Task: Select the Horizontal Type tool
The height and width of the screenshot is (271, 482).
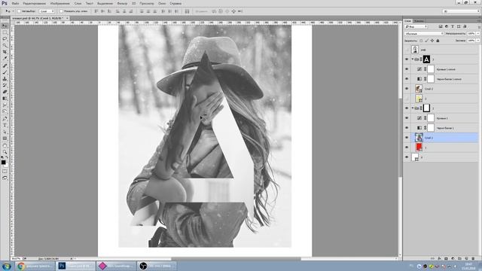Action: coord(5,126)
